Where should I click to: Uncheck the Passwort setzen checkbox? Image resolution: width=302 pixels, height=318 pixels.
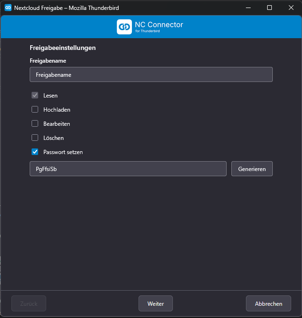tap(35, 152)
